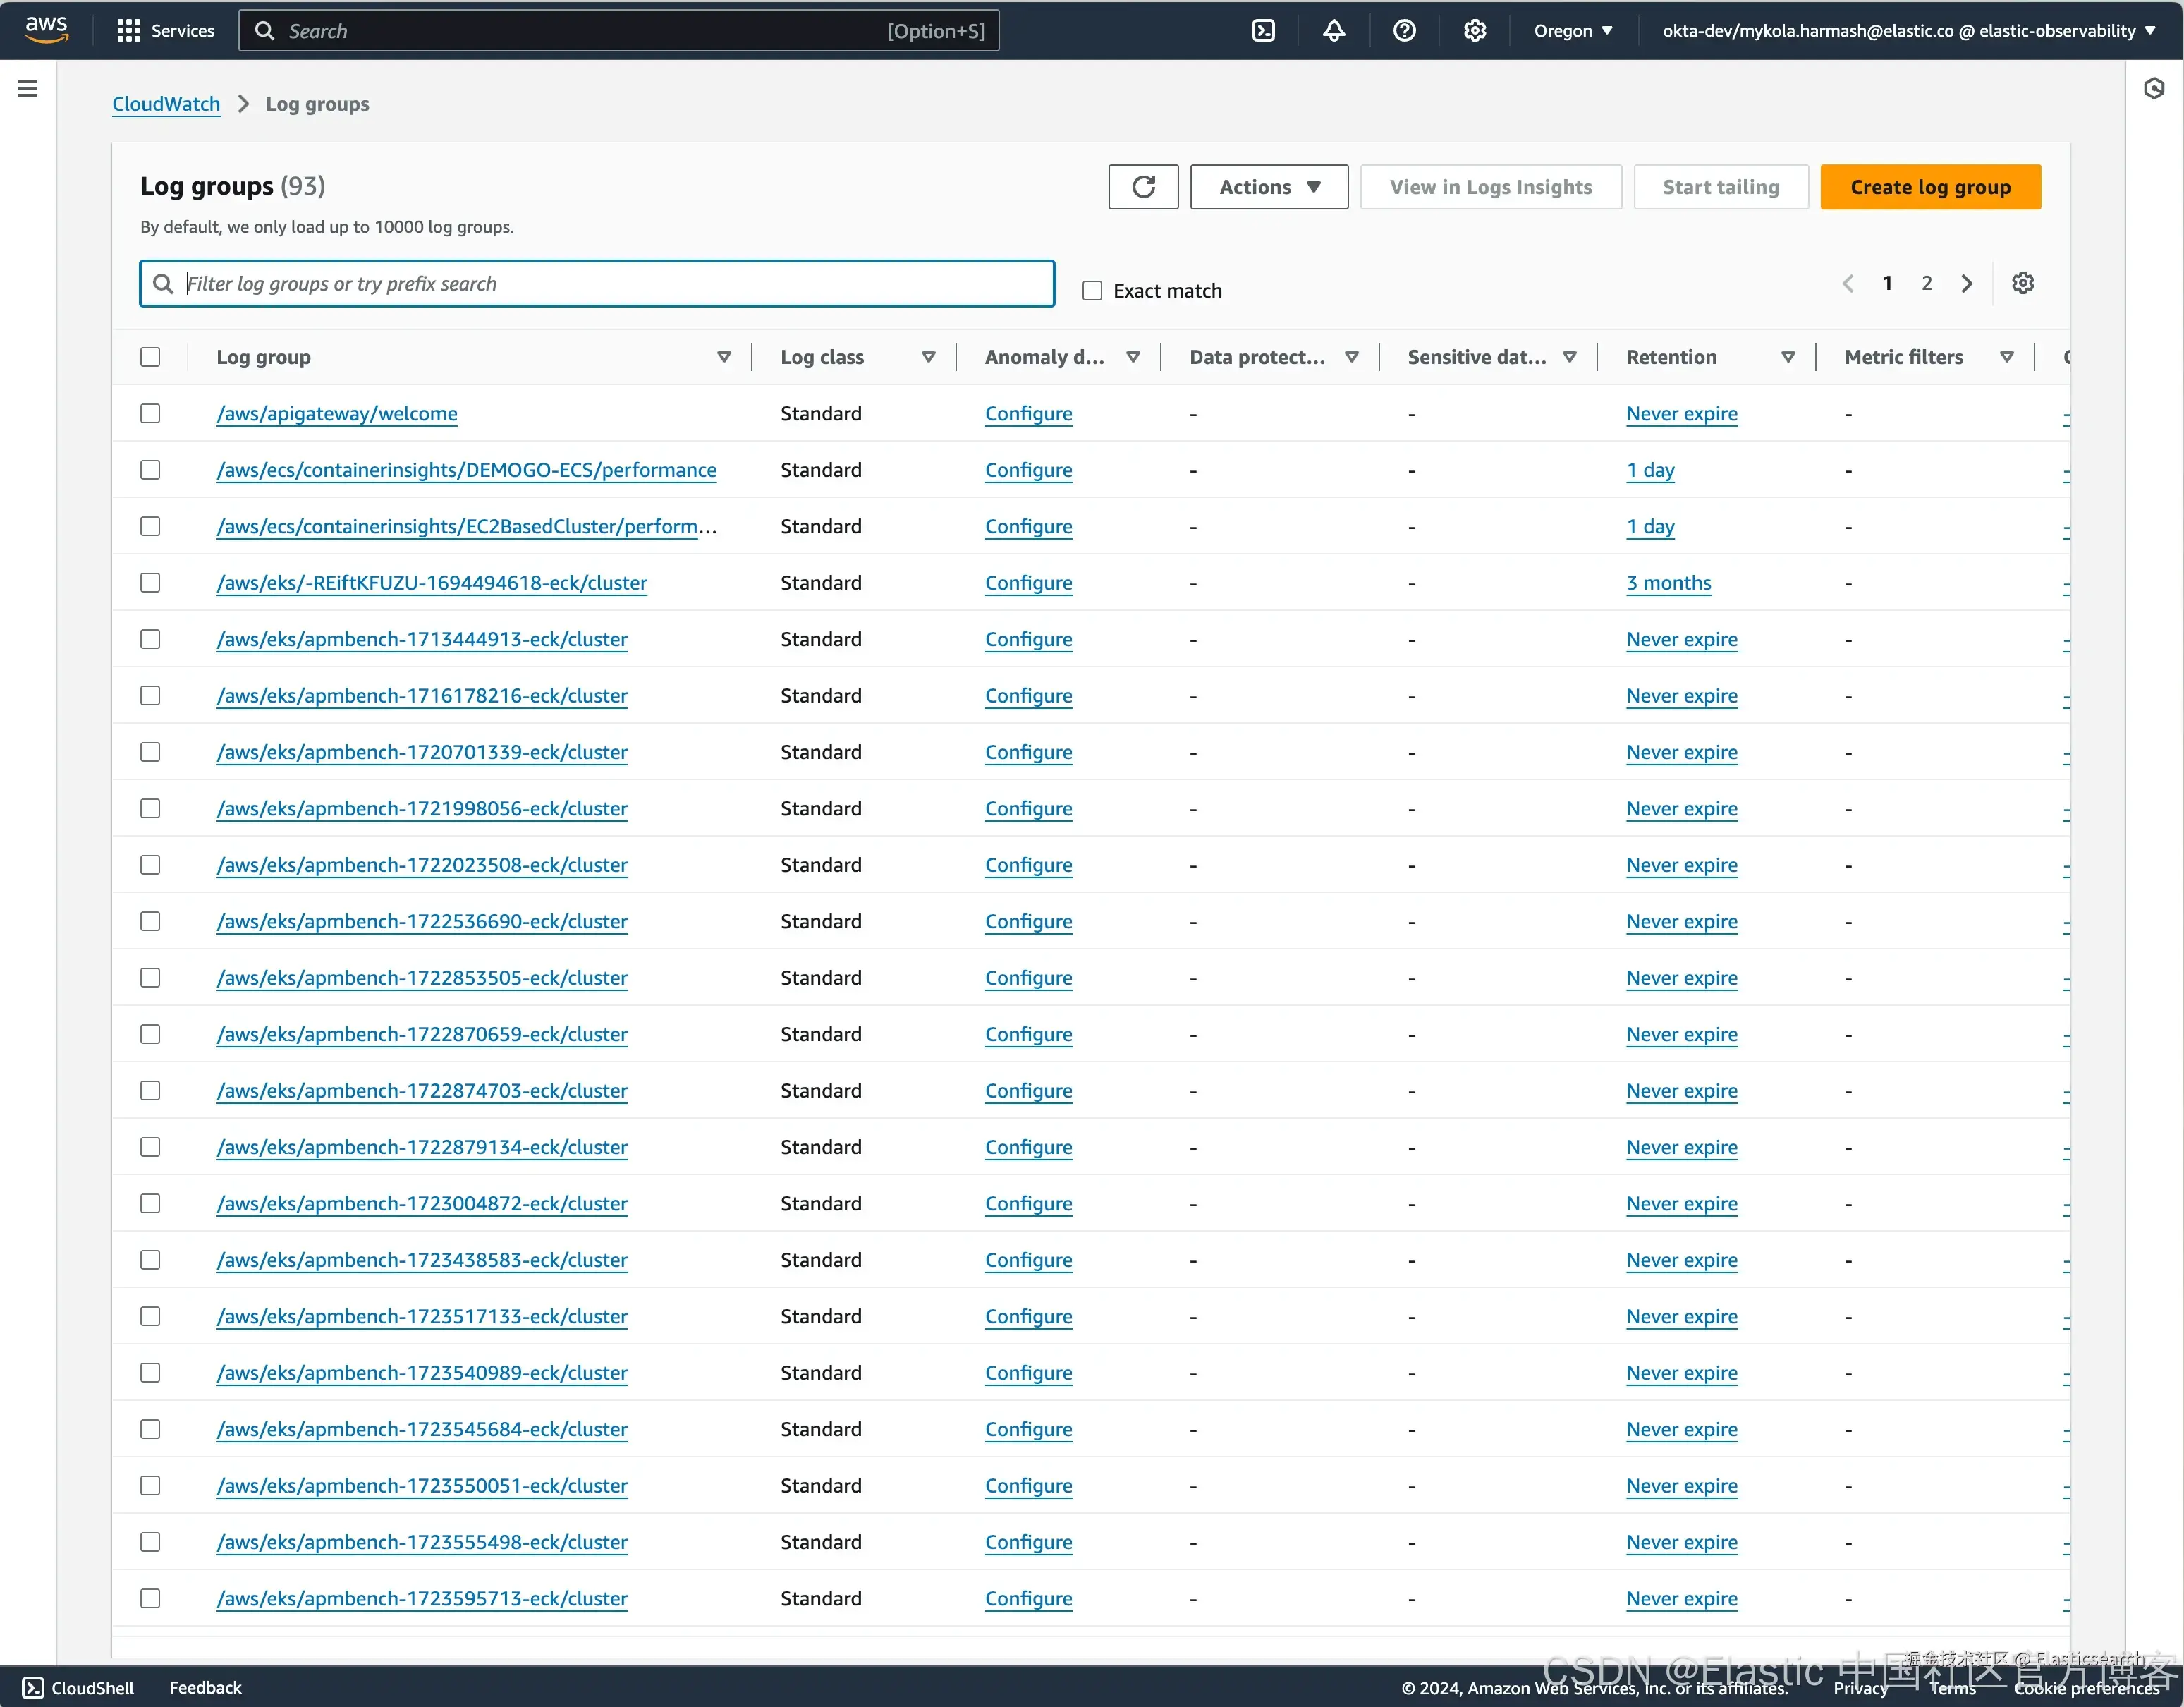Open the help question mark icon

coord(1404,31)
